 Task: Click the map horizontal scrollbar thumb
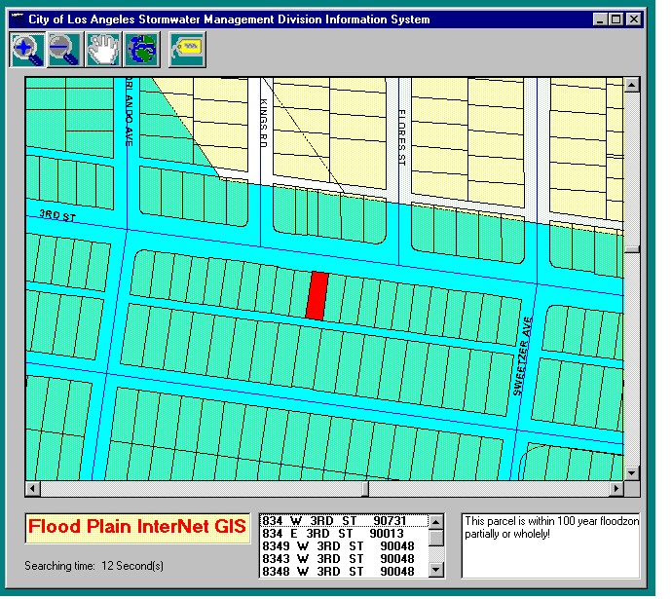[x=365, y=489]
